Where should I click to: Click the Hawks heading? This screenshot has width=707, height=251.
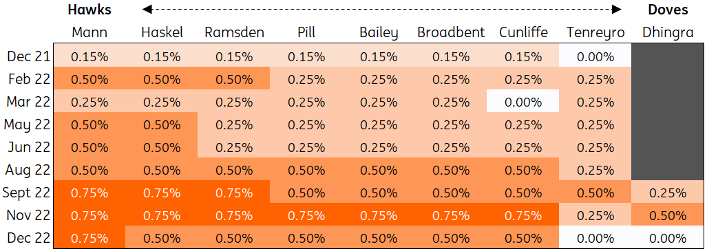click(89, 10)
